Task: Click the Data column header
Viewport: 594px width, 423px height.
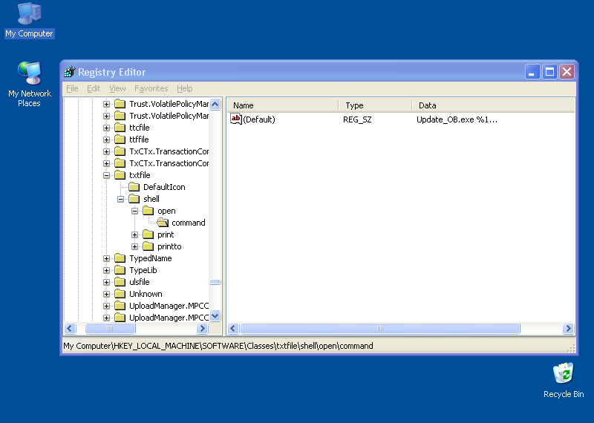Action: click(x=493, y=105)
